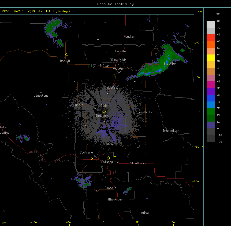
Task: Select the bright yellow swatch in dBZ legend
Action: pos(211,58)
